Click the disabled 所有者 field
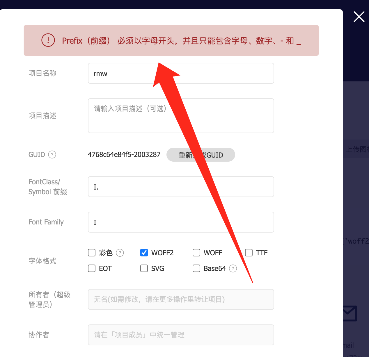The width and height of the screenshot is (369, 357). click(x=181, y=299)
